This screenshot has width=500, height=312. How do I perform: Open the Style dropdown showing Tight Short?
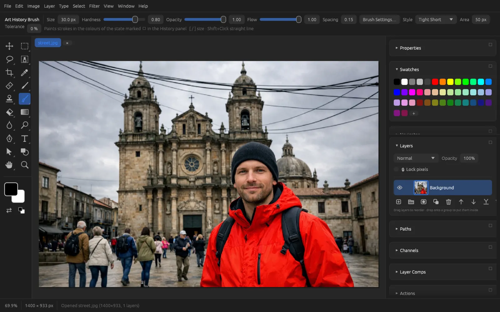436,20
